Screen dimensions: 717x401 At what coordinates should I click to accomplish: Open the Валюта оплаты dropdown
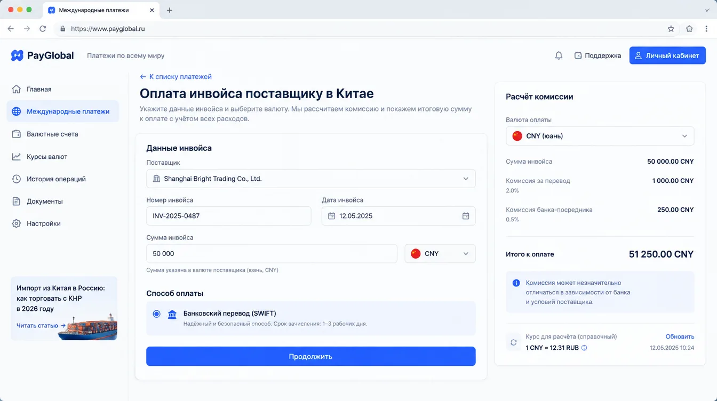pos(600,136)
